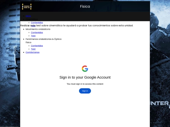Click the Realizar este test description text
Viewport: 170px width, 127px height.
coord(77,25)
